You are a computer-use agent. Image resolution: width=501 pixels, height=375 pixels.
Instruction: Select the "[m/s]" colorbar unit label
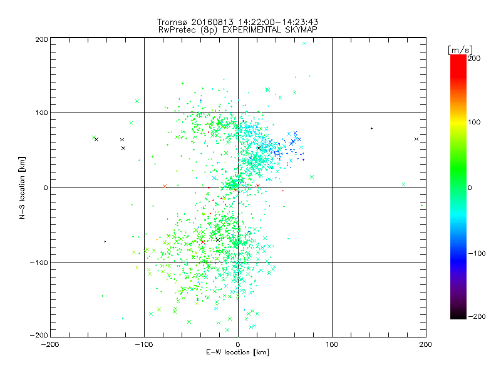[x=460, y=50]
